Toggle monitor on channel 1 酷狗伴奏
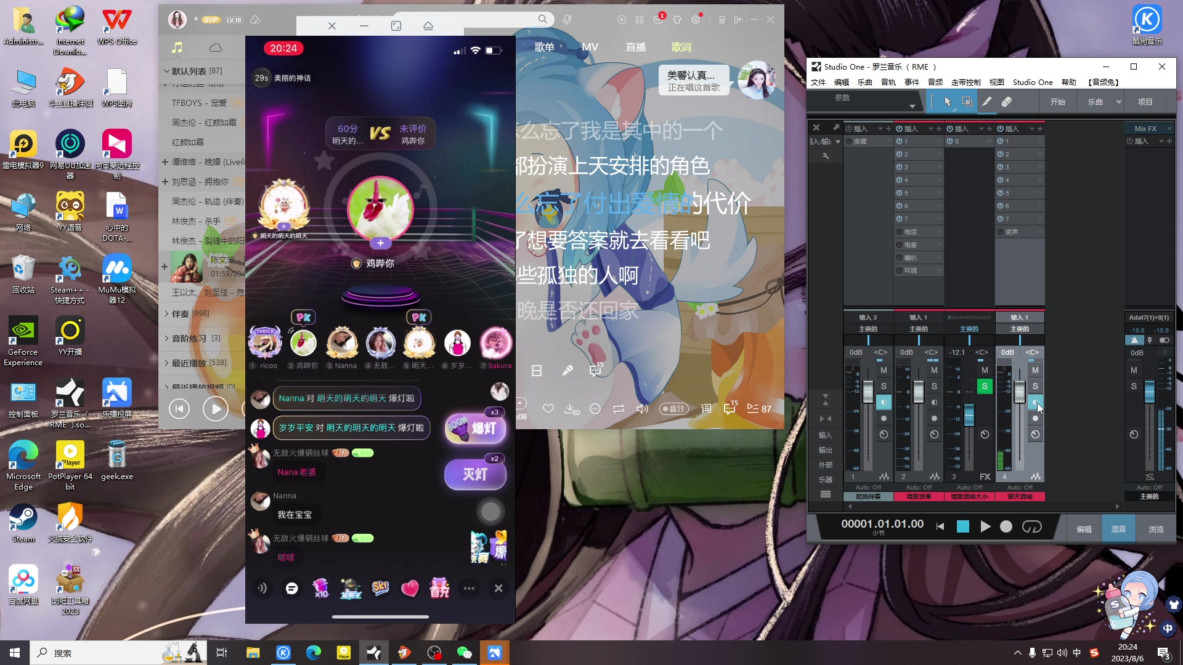This screenshot has height=665, width=1183. click(x=884, y=402)
